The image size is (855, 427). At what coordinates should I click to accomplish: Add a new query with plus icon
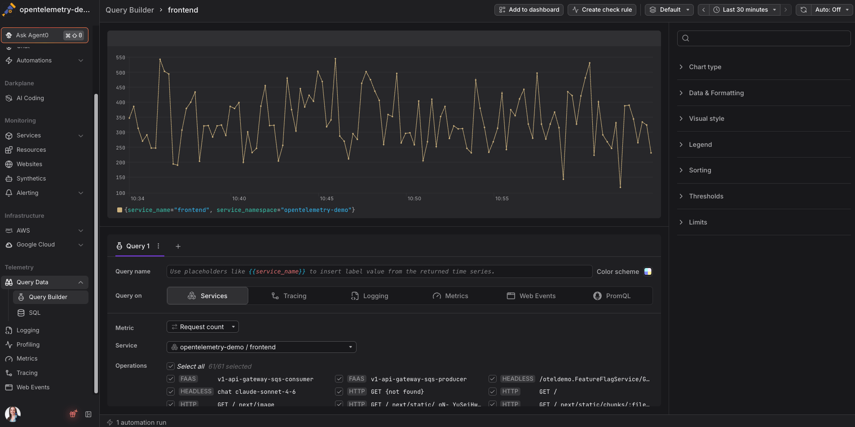178,246
